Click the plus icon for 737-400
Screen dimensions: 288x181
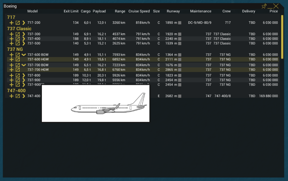pyautogui.click(x=11, y=39)
